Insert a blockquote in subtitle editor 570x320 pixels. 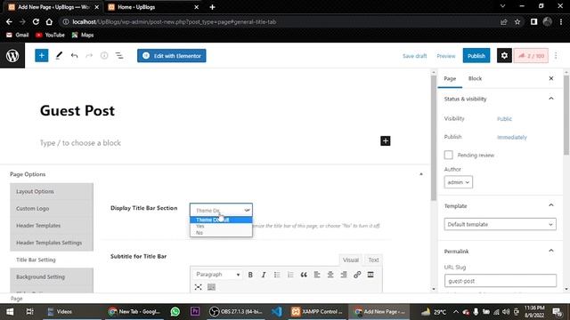(x=304, y=275)
